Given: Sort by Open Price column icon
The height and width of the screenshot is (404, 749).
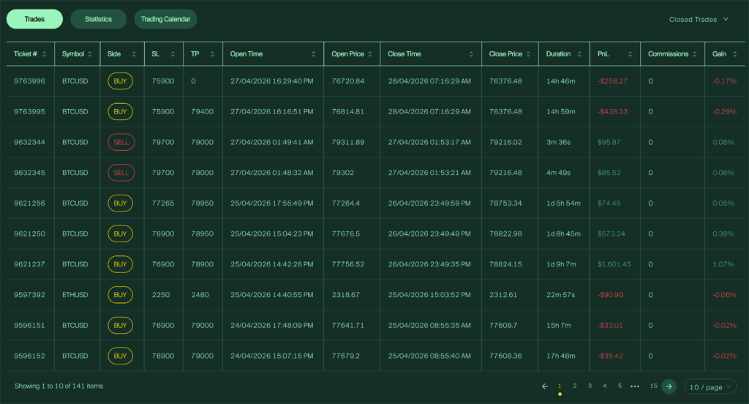Looking at the screenshot, I should click(369, 54).
